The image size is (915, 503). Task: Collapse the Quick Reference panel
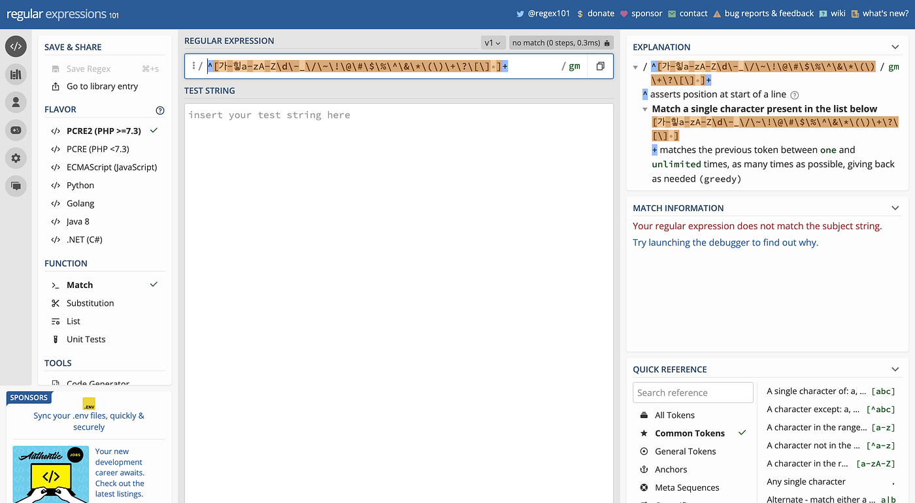(x=895, y=369)
